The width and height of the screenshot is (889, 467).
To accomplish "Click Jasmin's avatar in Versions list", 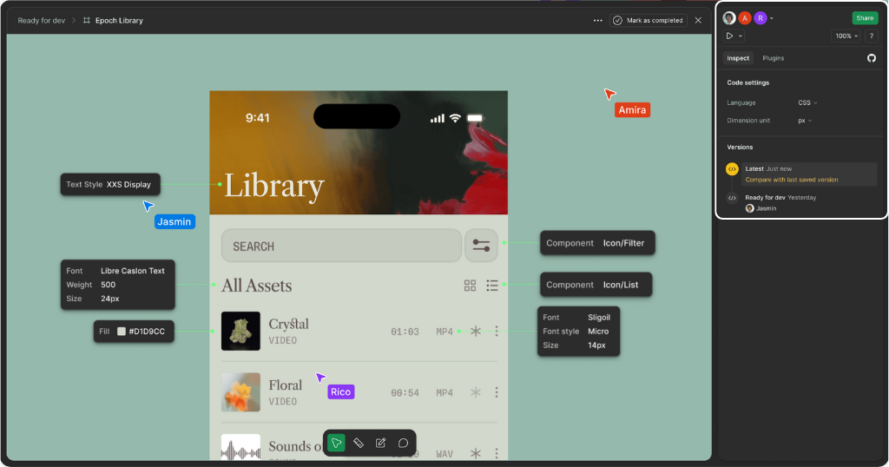I will pos(749,208).
